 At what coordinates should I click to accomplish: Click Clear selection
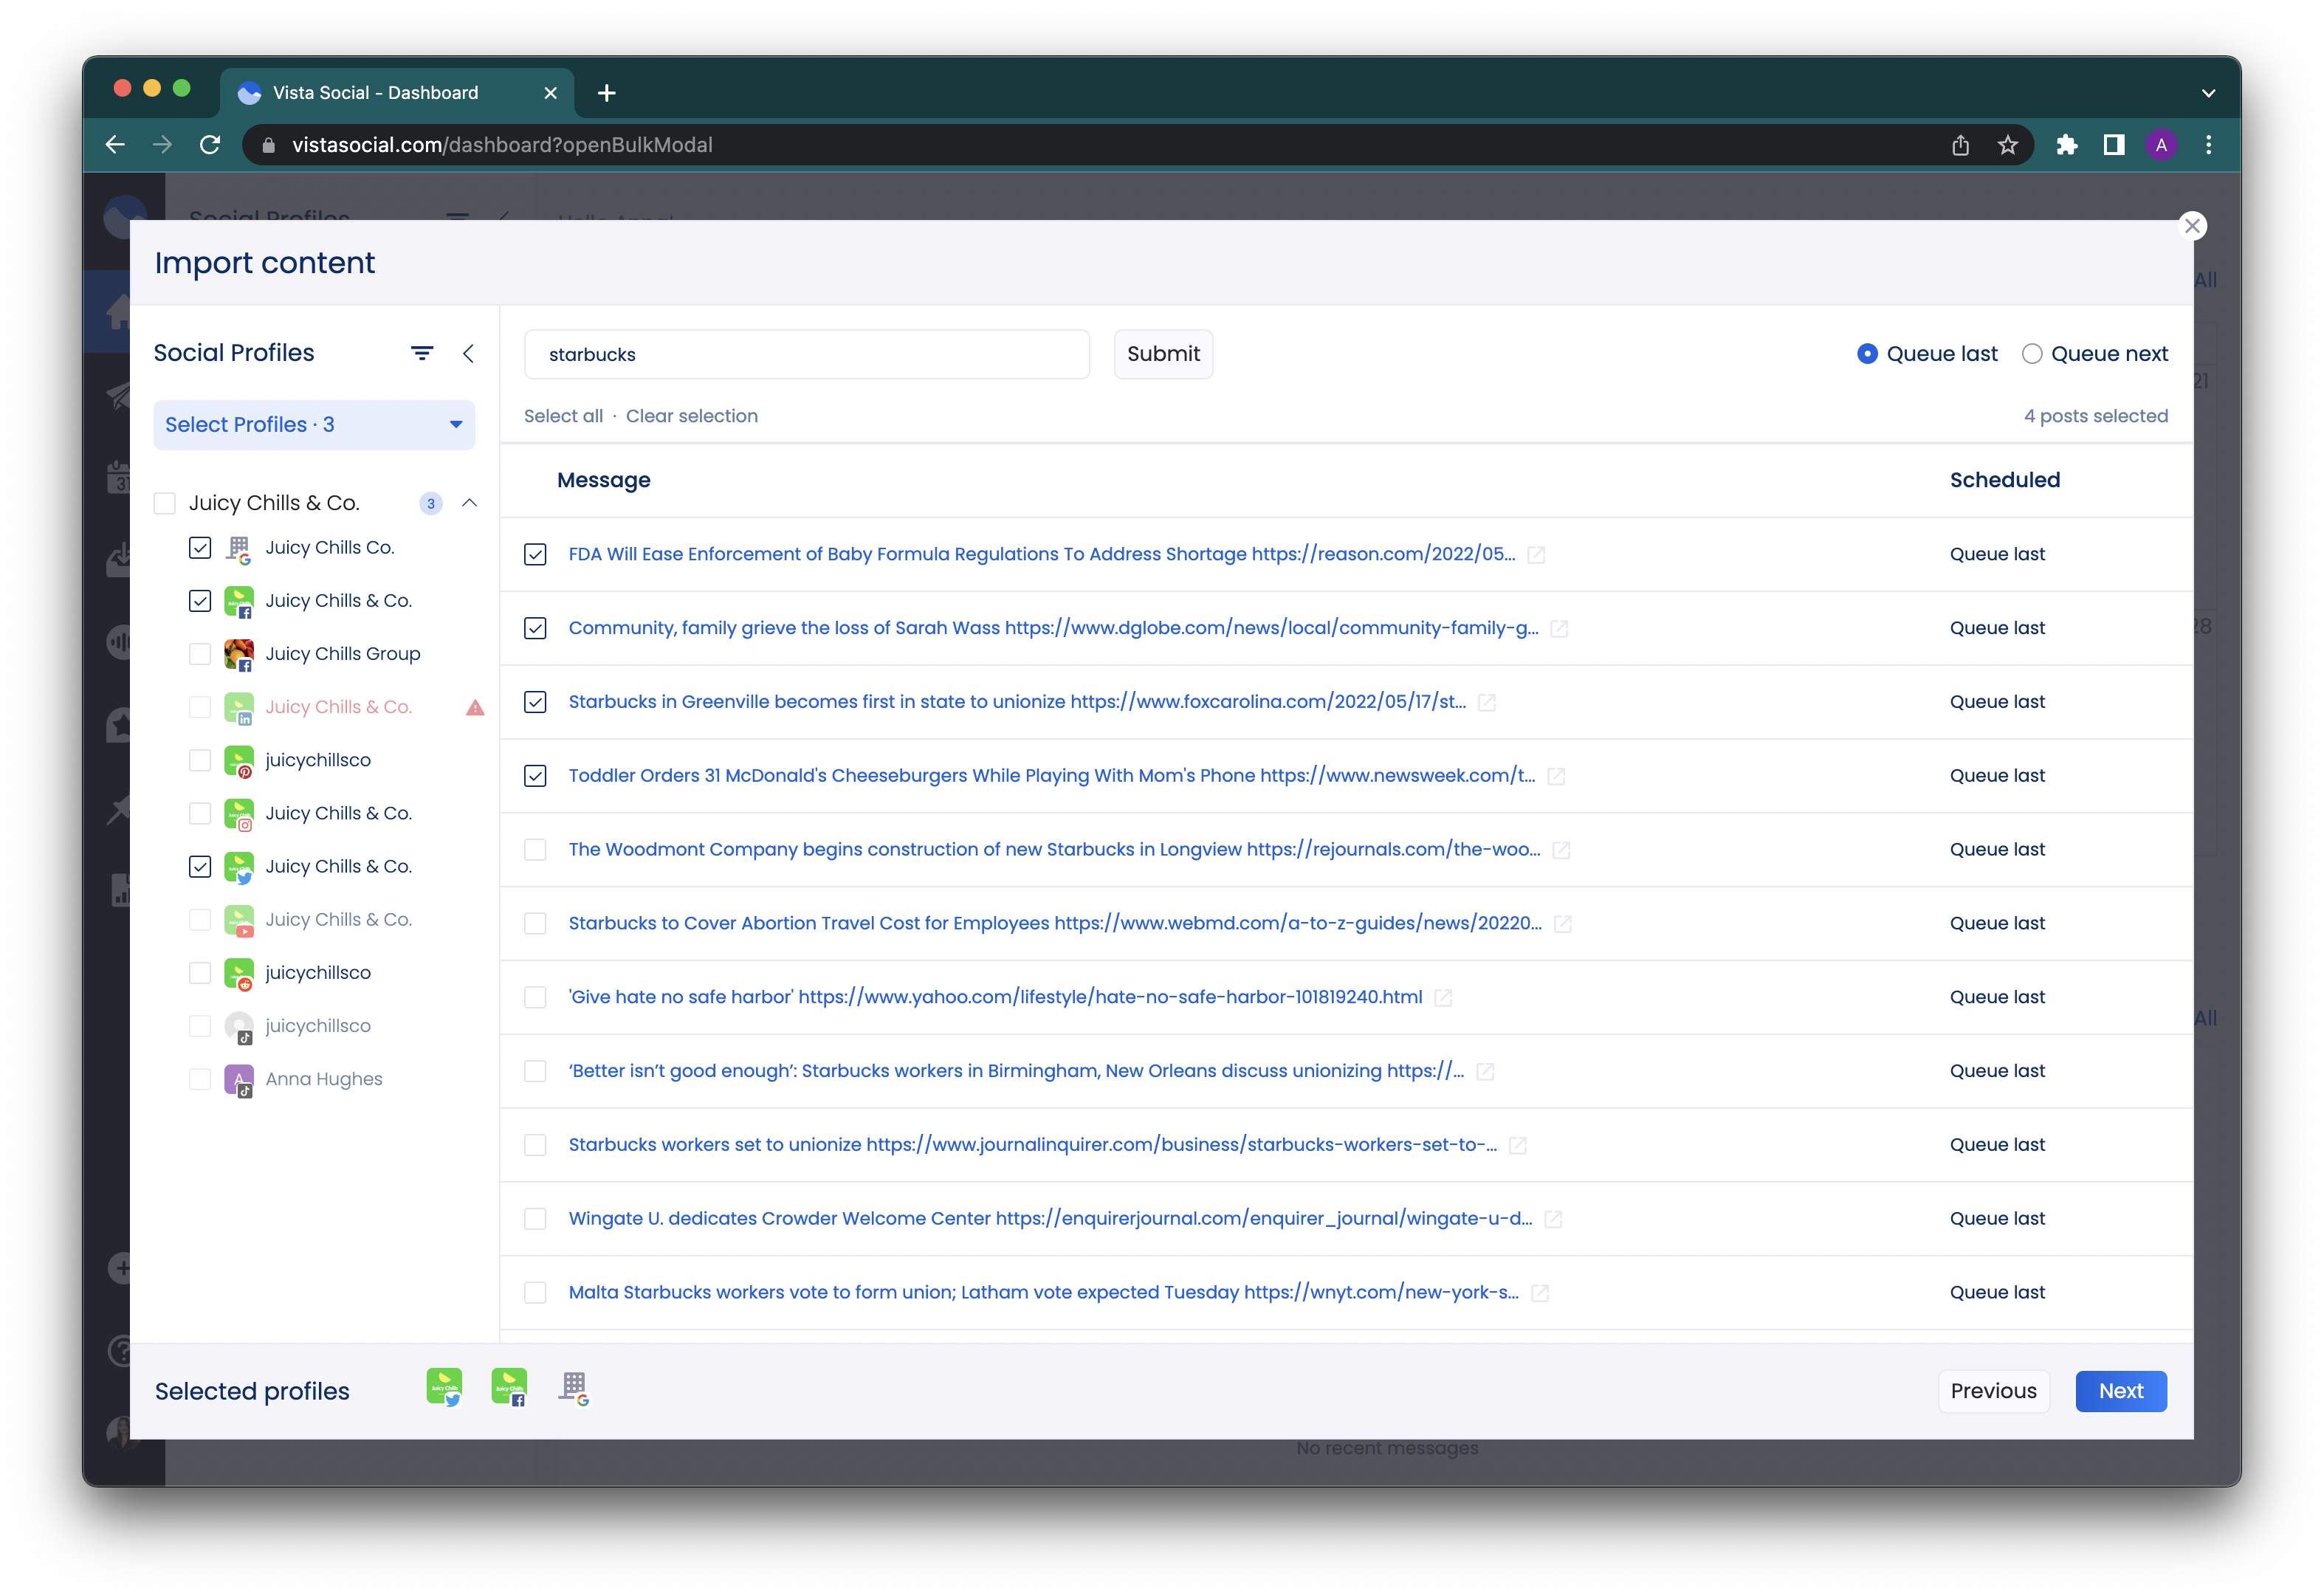pyautogui.click(x=691, y=417)
